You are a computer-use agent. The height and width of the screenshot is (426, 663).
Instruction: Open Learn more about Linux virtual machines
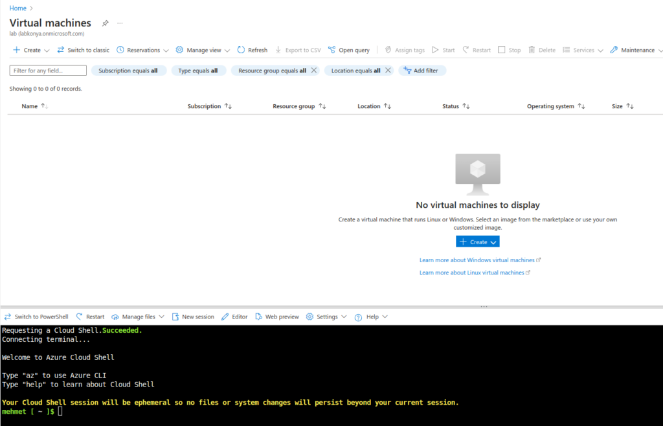click(x=475, y=273)
